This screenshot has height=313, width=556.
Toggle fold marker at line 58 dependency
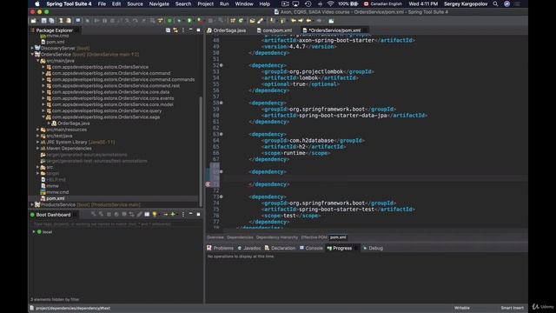pyautogui.click(x=222, y=103)
